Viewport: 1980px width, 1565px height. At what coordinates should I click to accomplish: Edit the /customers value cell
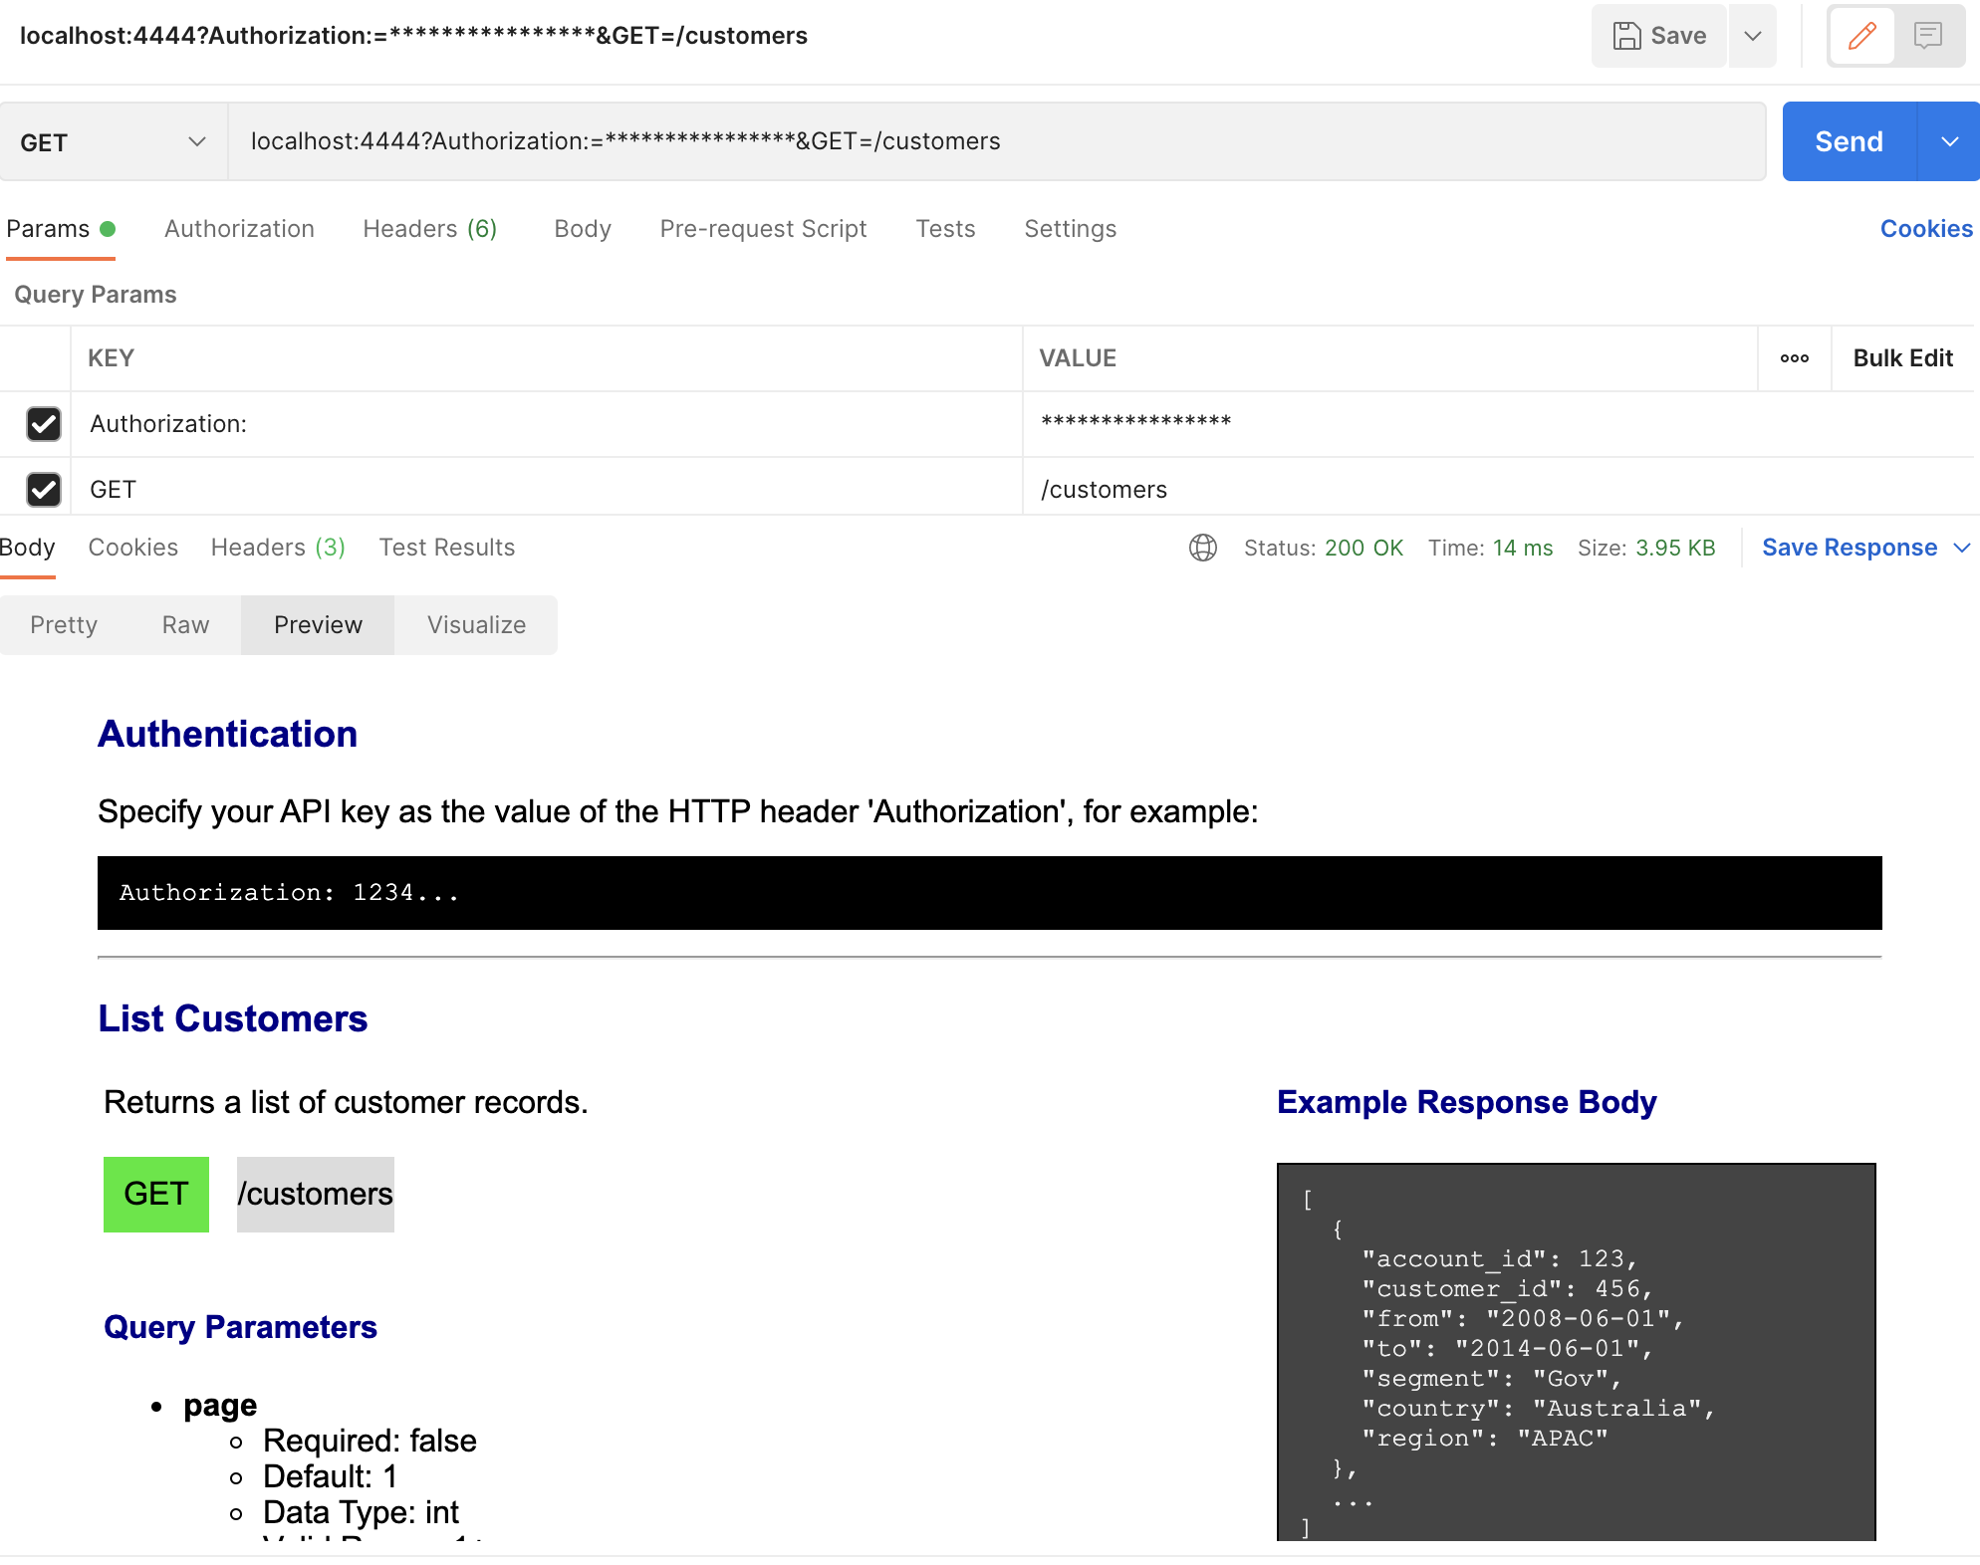click(x=1498, y=489)
